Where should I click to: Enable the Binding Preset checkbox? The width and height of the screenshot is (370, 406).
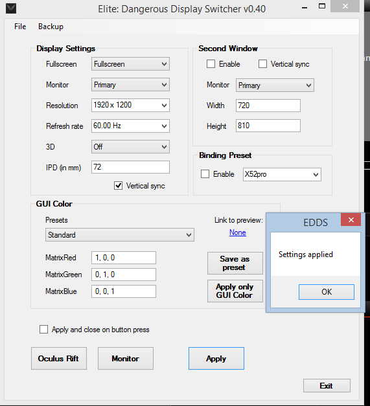click(205, 174)
